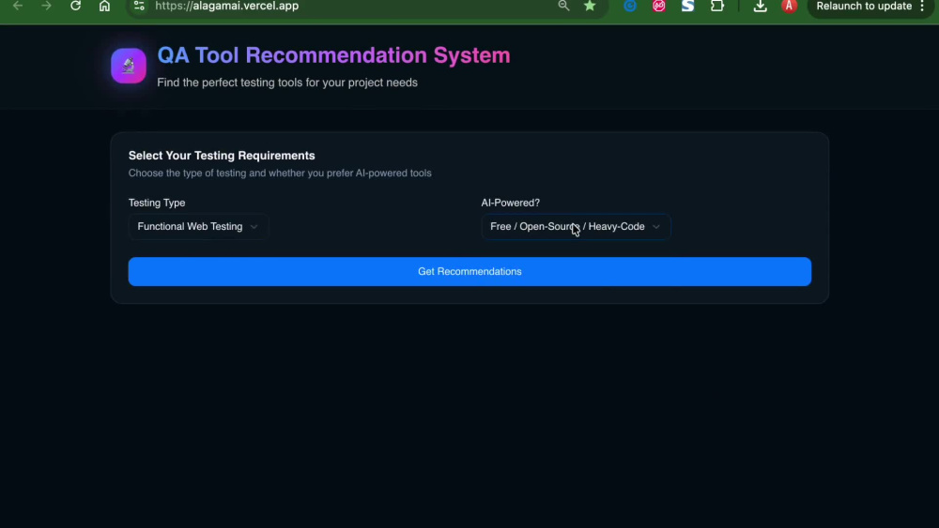The width and height of the screenshot is (939, 528).
Task: Open the browser three-dot menu
Action: [923, 6]
